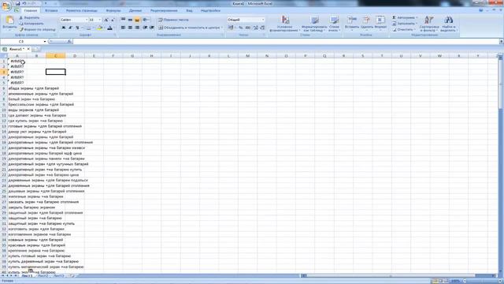This screenshot has width=504, height=284.
Task: Click Объединить и поместить в центре
Action: pyautogui.click(x=190, y=28)
